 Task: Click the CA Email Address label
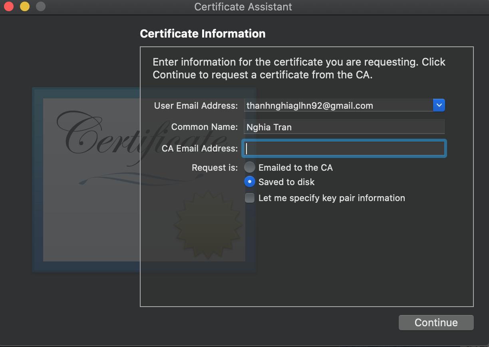(x=200, y=149)
